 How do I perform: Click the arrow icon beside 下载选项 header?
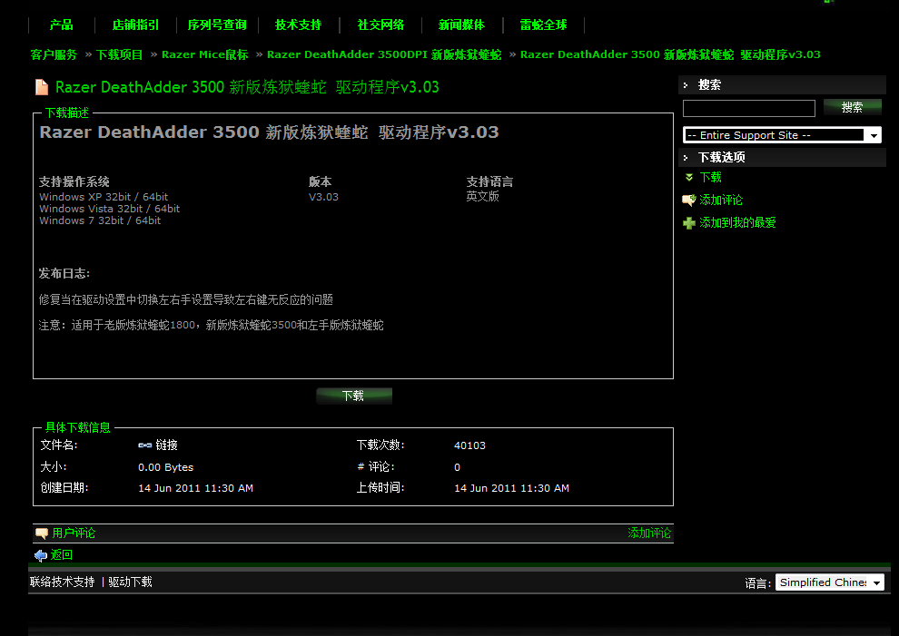tap(686, 158)
